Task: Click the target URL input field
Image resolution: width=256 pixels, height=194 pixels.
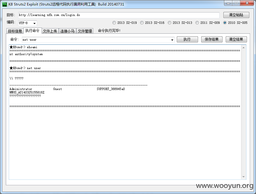Action: click(x=119, y=15)
